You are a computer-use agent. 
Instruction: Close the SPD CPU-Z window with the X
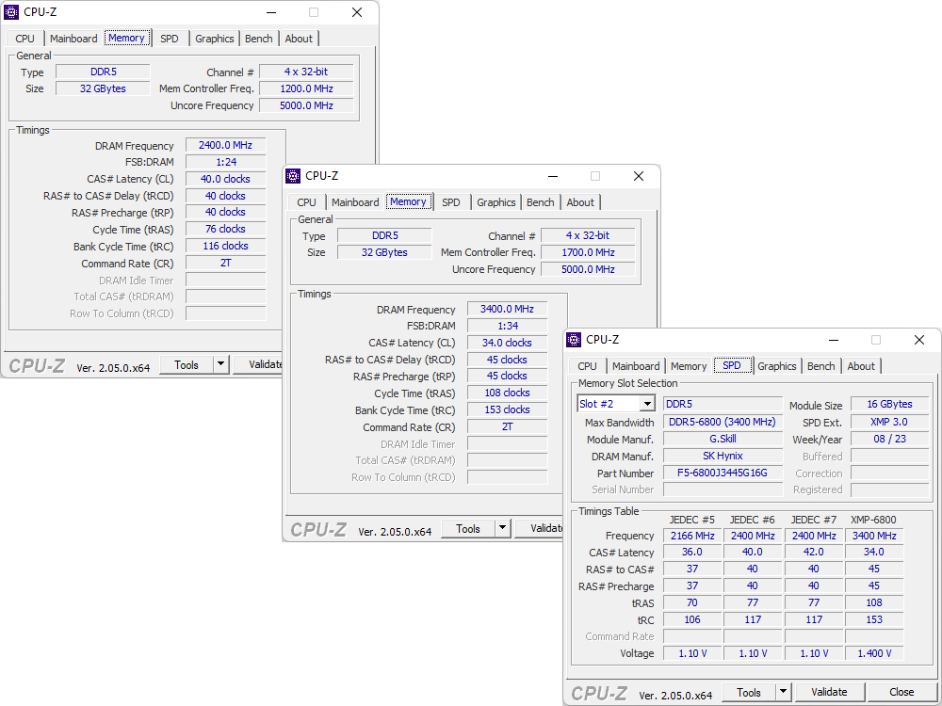point(919,340)
